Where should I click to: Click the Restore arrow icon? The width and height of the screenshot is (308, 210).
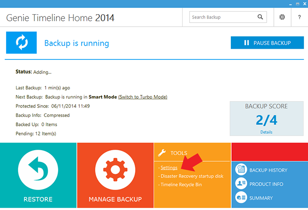38,170
